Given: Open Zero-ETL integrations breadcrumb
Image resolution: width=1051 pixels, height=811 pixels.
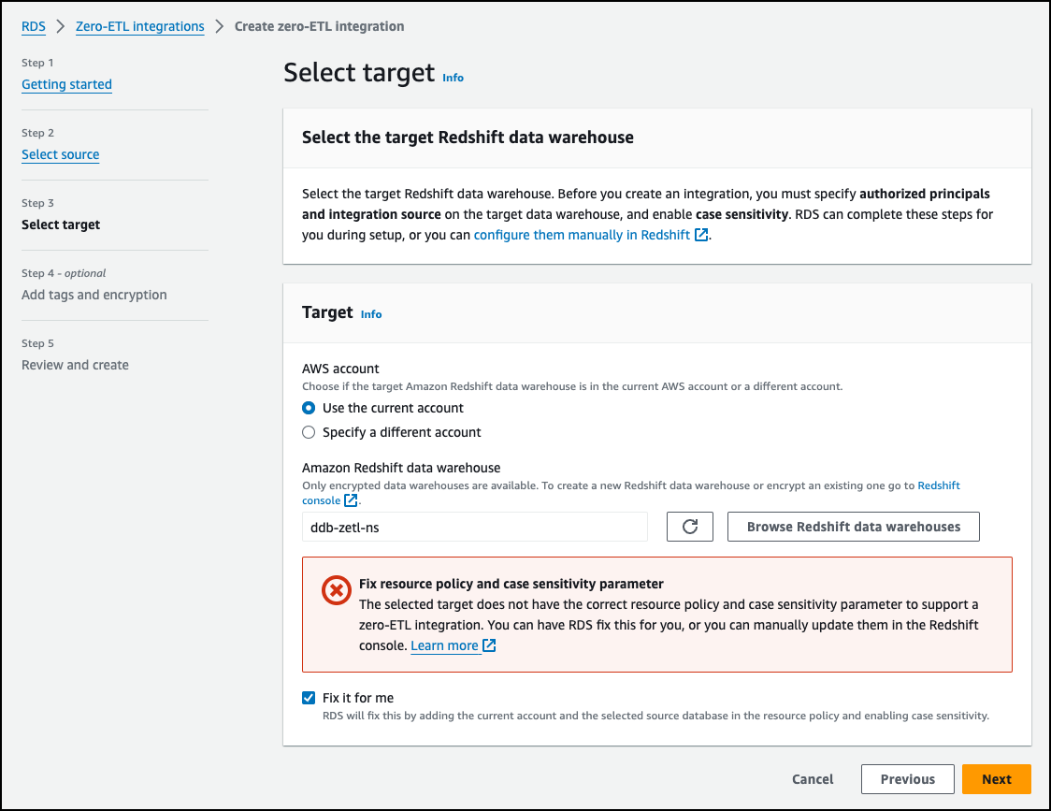Looking at the screenshot, I should (x=139, y=26).
